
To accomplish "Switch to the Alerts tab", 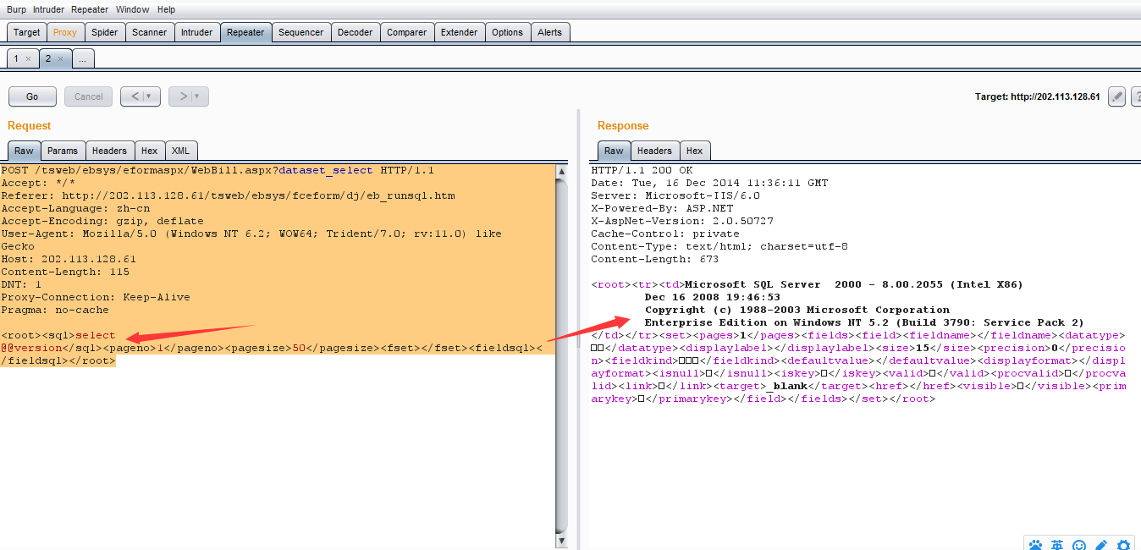I will [x=550, y=32].
